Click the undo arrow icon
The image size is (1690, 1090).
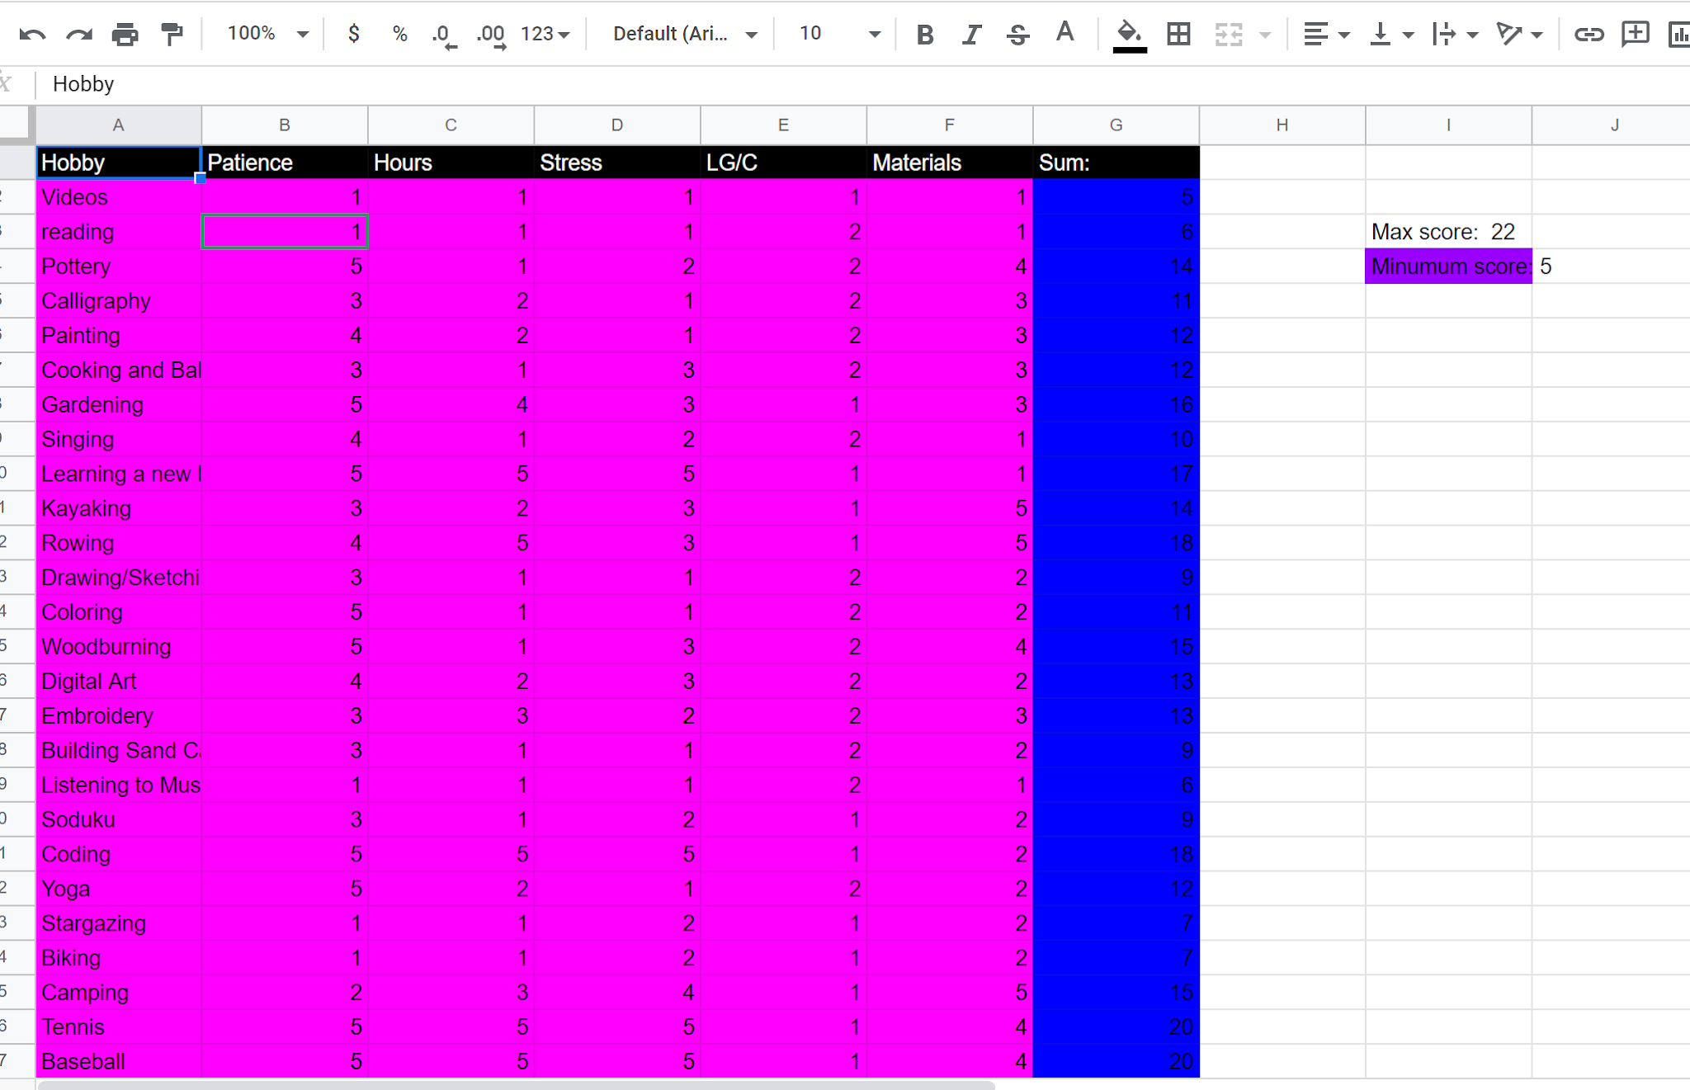pyautogui.click(x=32, y=35)
